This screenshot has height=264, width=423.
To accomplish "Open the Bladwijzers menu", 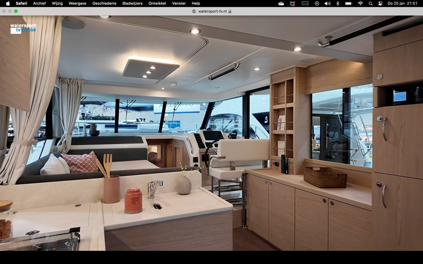I will pyautogui.click(x=132, y=3).
